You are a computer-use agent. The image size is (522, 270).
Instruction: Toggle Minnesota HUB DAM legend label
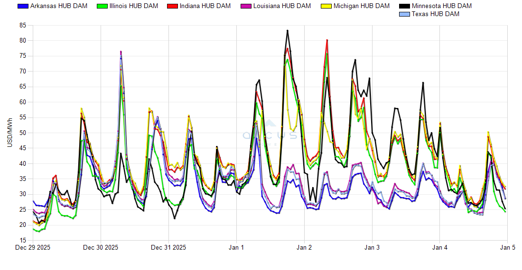pyautogui.click(x=442, y=6)
